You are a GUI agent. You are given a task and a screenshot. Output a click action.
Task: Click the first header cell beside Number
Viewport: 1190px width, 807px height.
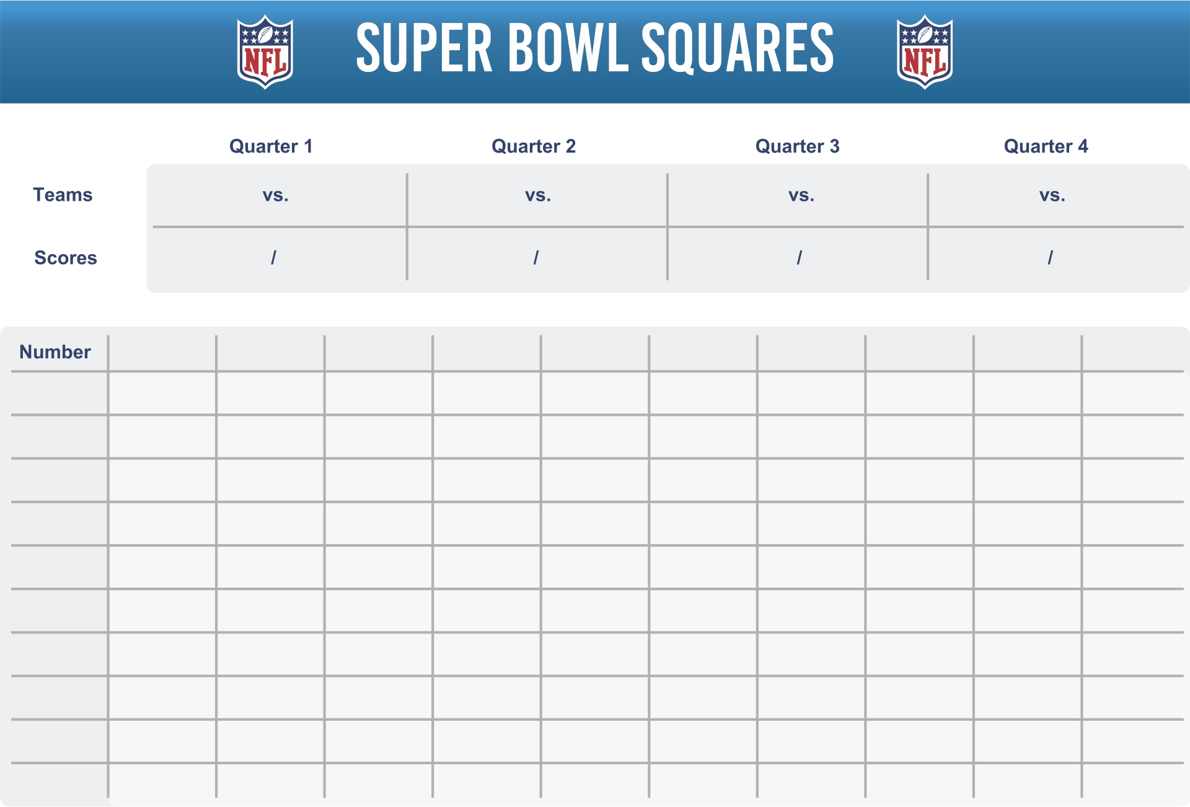tap(162, 353)
